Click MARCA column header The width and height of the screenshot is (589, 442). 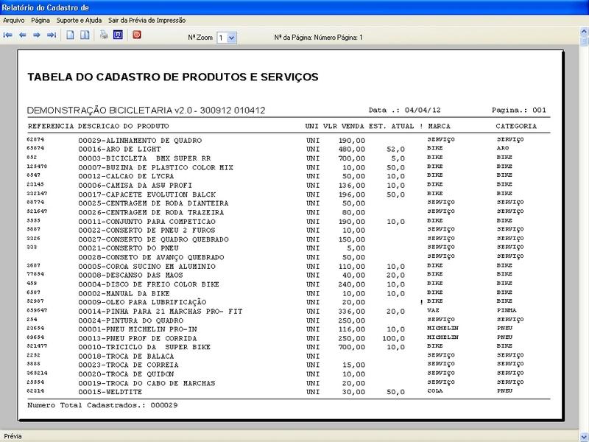coord(439,126)
